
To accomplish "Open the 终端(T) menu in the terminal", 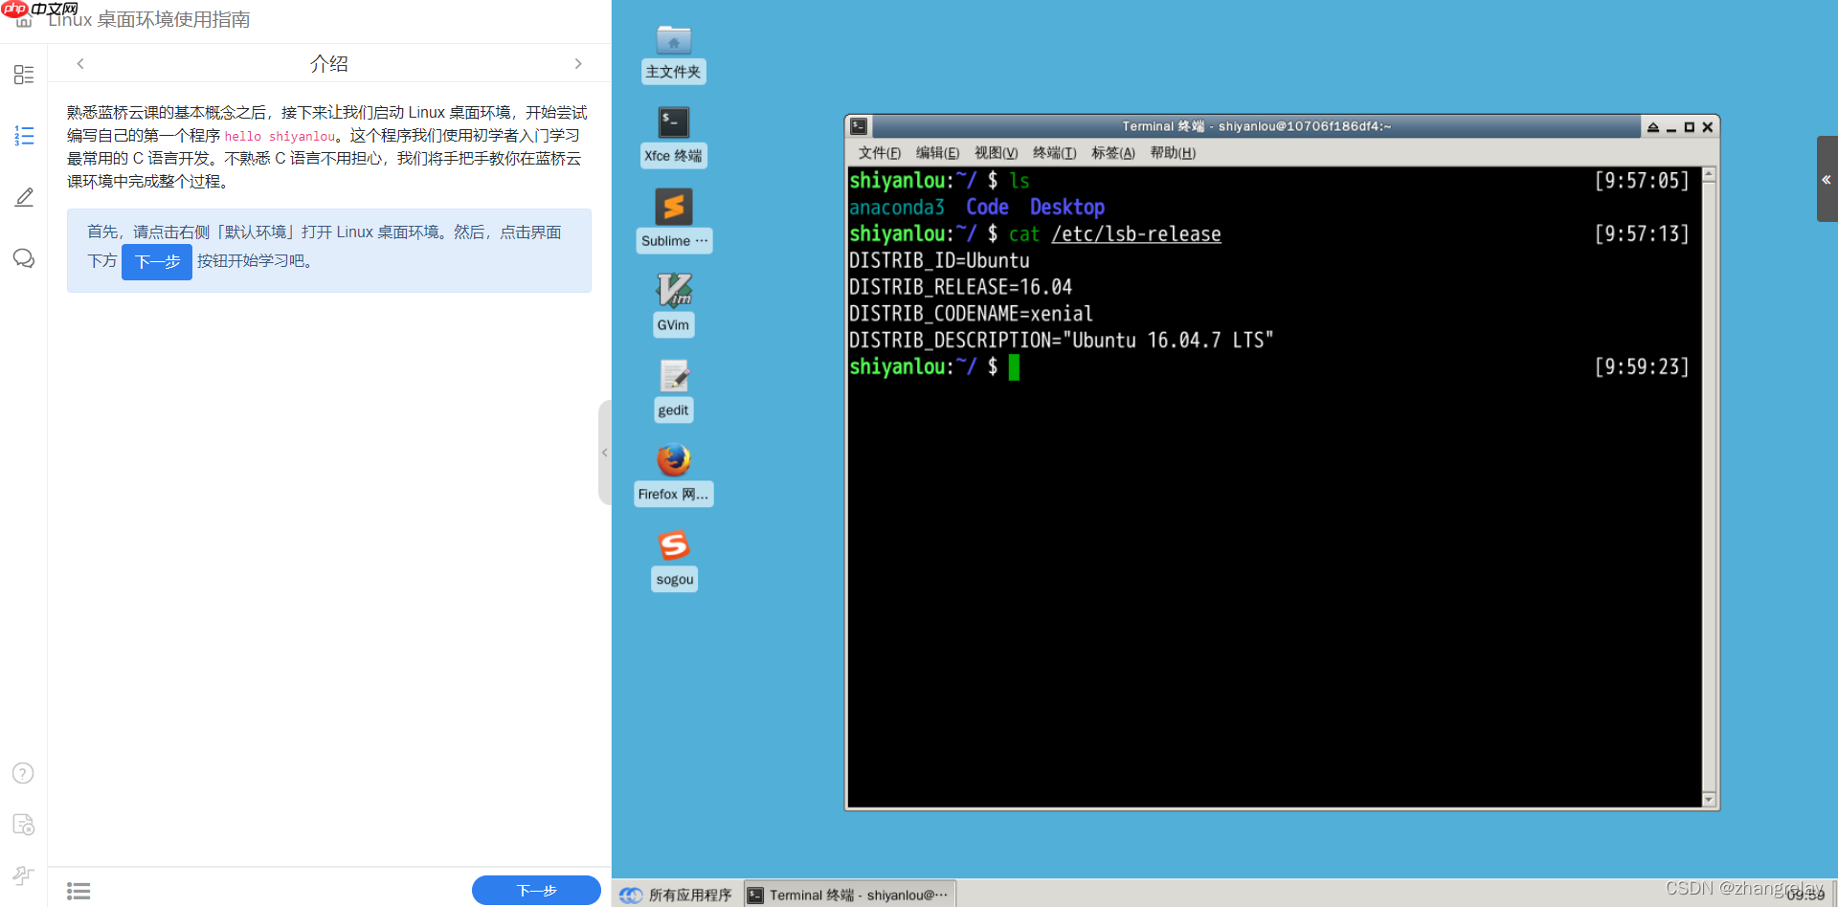I will [1054, 153].
